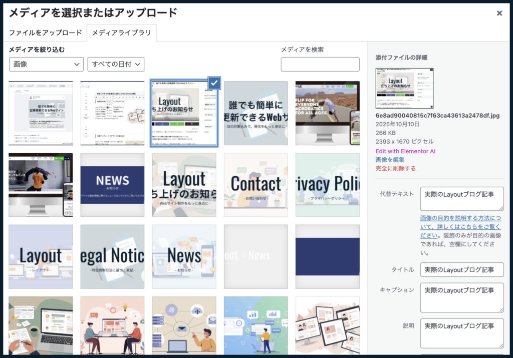Close the media selection dialog
The height and width of the screenshot is (358, 513).
coord(499,13)
